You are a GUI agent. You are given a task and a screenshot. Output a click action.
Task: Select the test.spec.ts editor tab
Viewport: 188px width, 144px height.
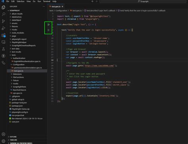[56, 6]
